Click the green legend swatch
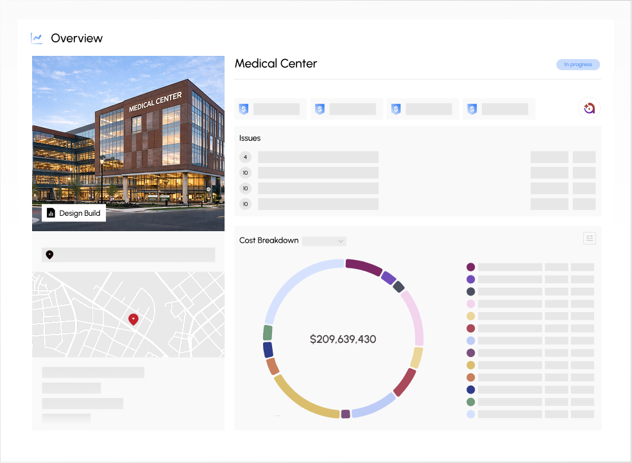 470,401
